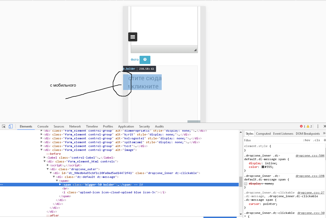This screenshot has height=218, width=326.
Task: Open the Event Listeners tab
Action: tap(283, 133)
